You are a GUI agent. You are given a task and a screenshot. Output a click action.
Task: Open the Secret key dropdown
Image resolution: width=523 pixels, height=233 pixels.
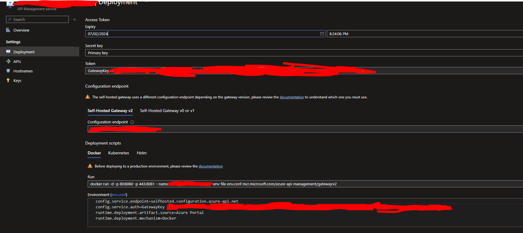(304, 53)
